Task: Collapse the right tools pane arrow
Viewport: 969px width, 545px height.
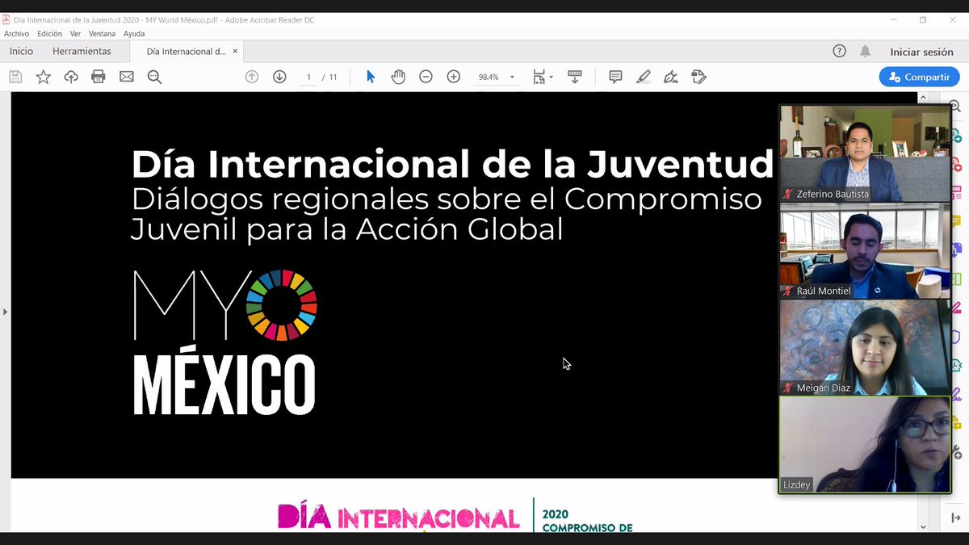Action: (x=956, y=518)
